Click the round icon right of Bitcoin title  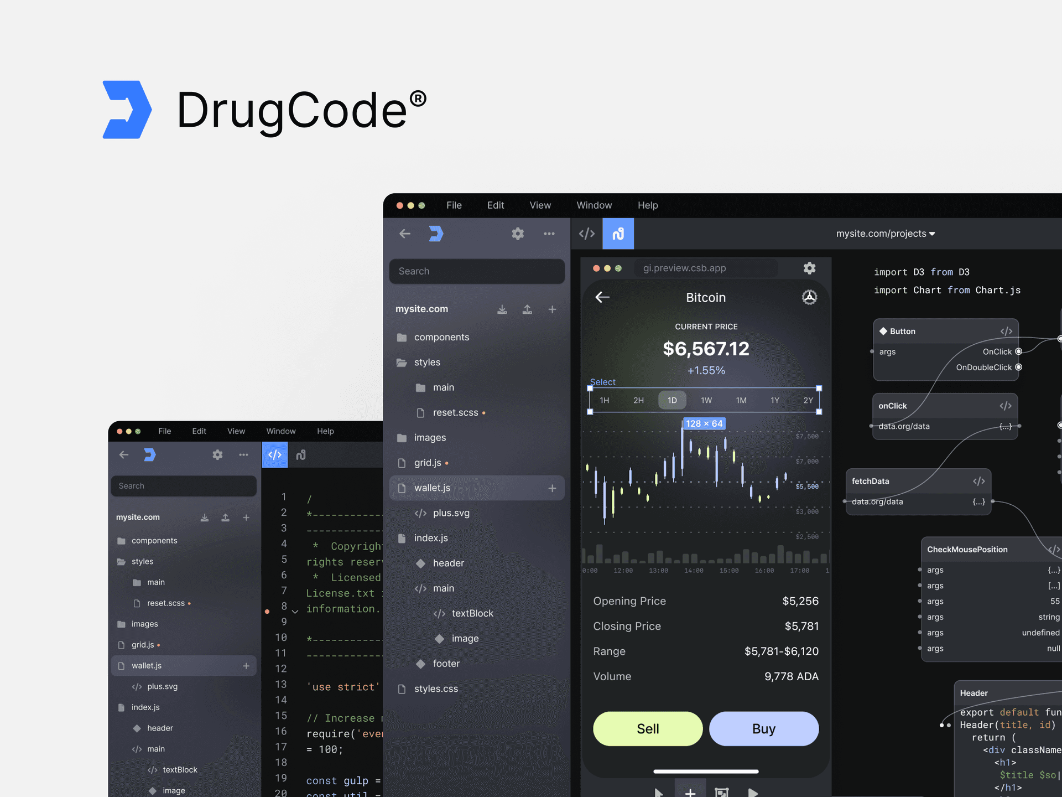[809, 297]
